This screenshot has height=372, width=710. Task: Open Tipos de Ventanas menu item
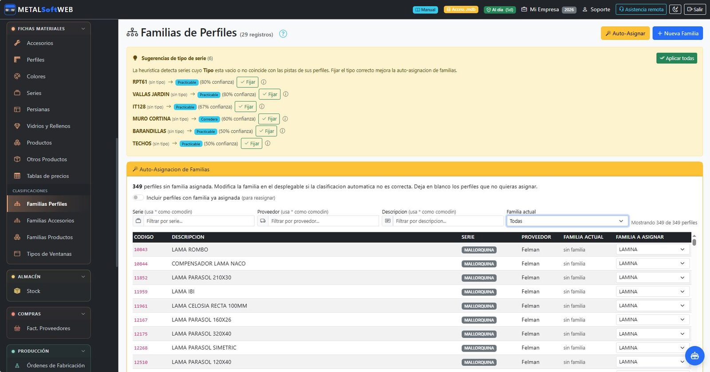[49, 254]
